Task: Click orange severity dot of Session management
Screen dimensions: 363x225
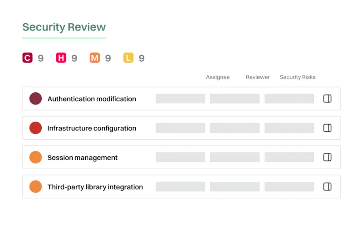Action: click(36, 157)
